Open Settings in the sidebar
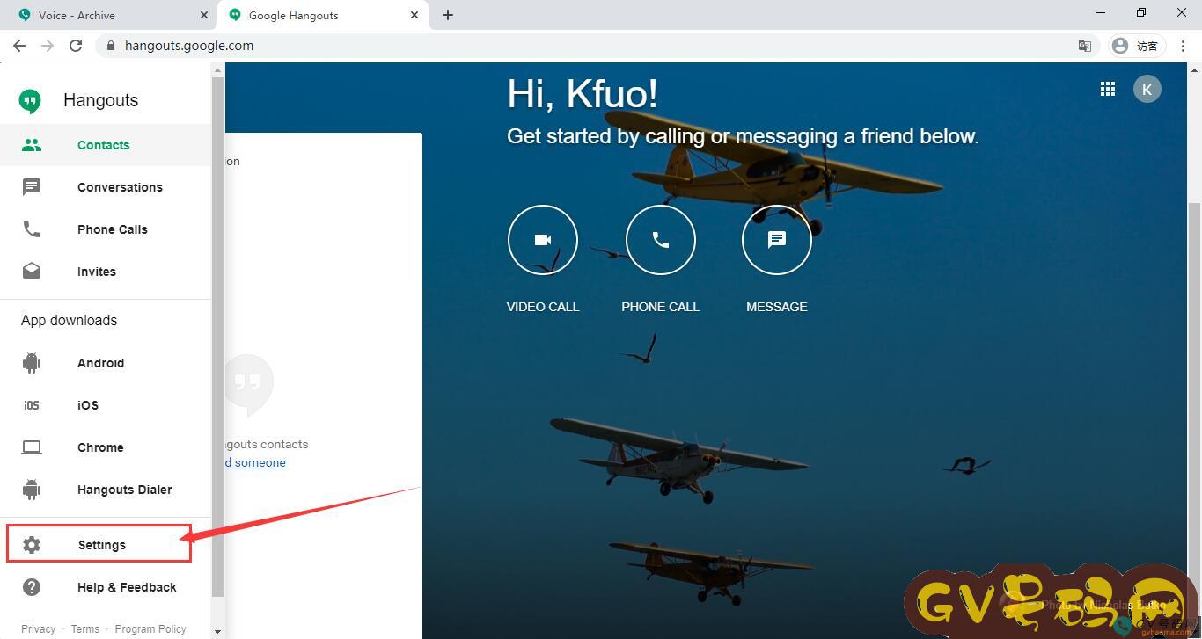Screen dimensions: 1202x639 (101, 545)
